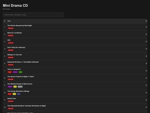Click the 'Mini Drama CD' page heading

pos(15,6)
